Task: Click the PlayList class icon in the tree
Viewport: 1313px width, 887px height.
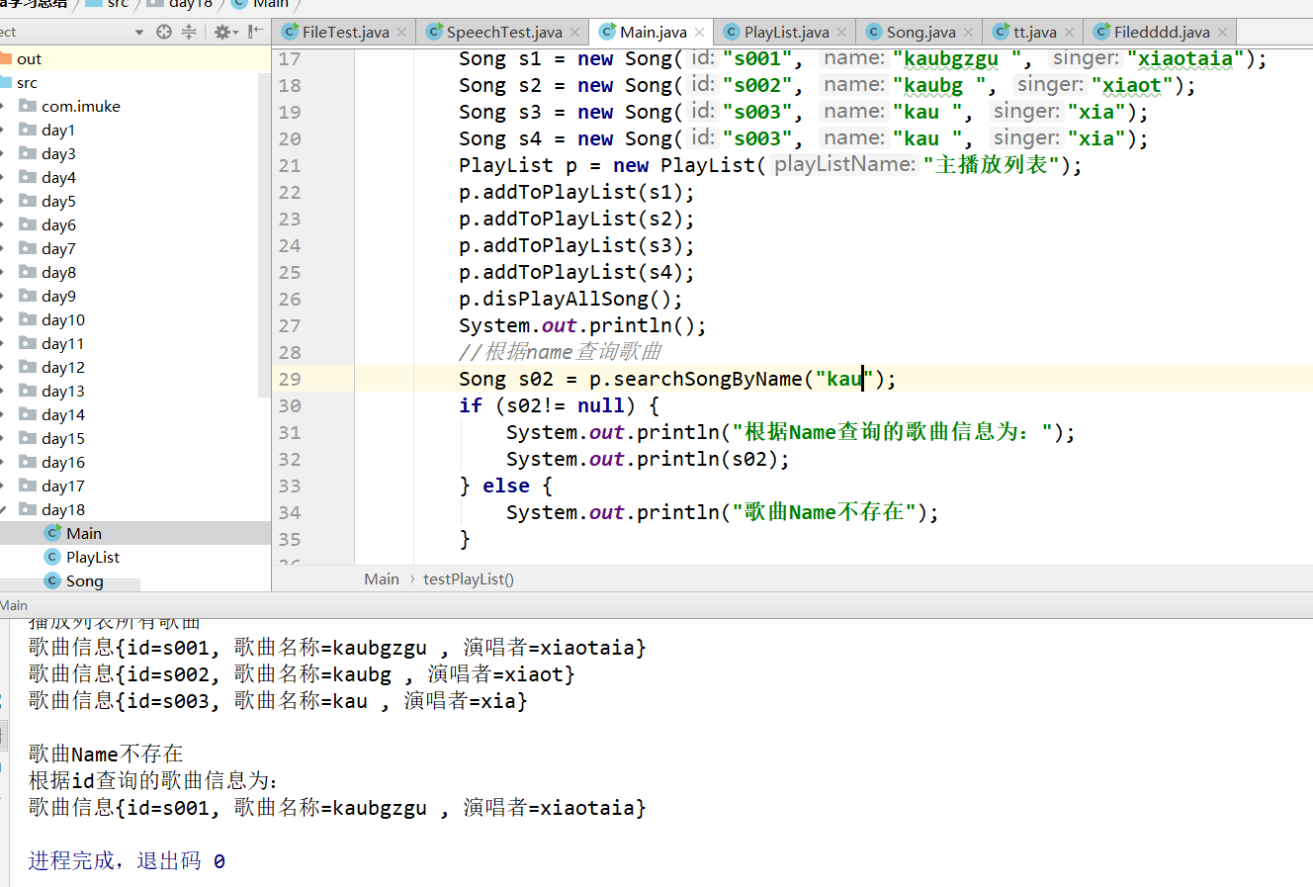Action: coord(53,557)
